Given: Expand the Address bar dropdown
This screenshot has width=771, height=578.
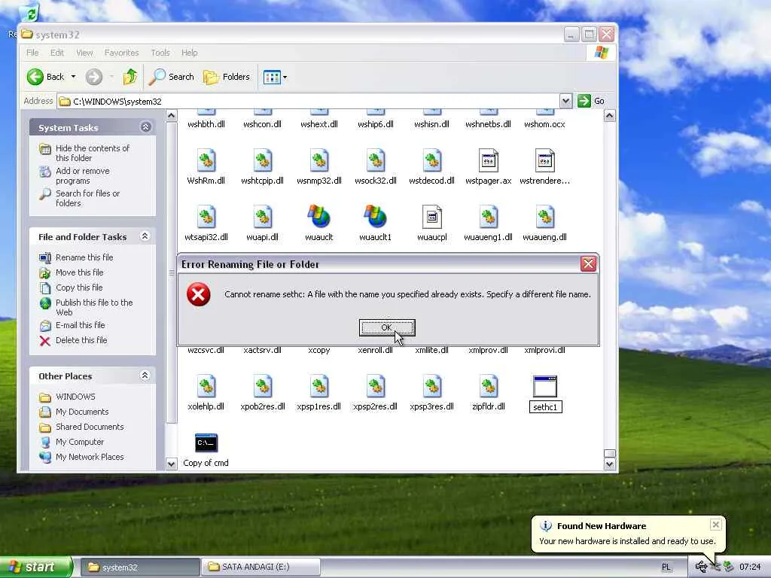Looking at the screenshot, I should coord(565,102).
